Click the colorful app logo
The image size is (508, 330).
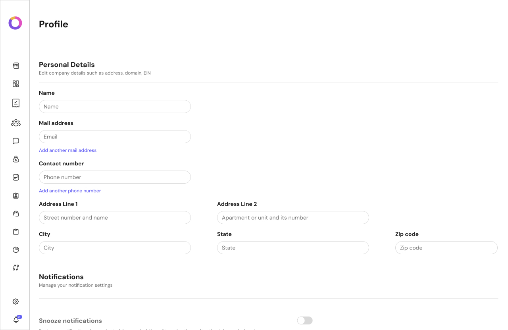pos(15,23)
